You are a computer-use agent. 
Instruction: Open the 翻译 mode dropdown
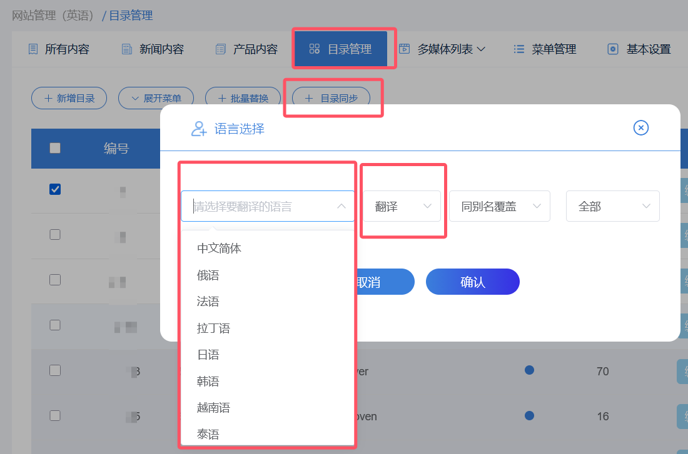[x=402, y=206]
